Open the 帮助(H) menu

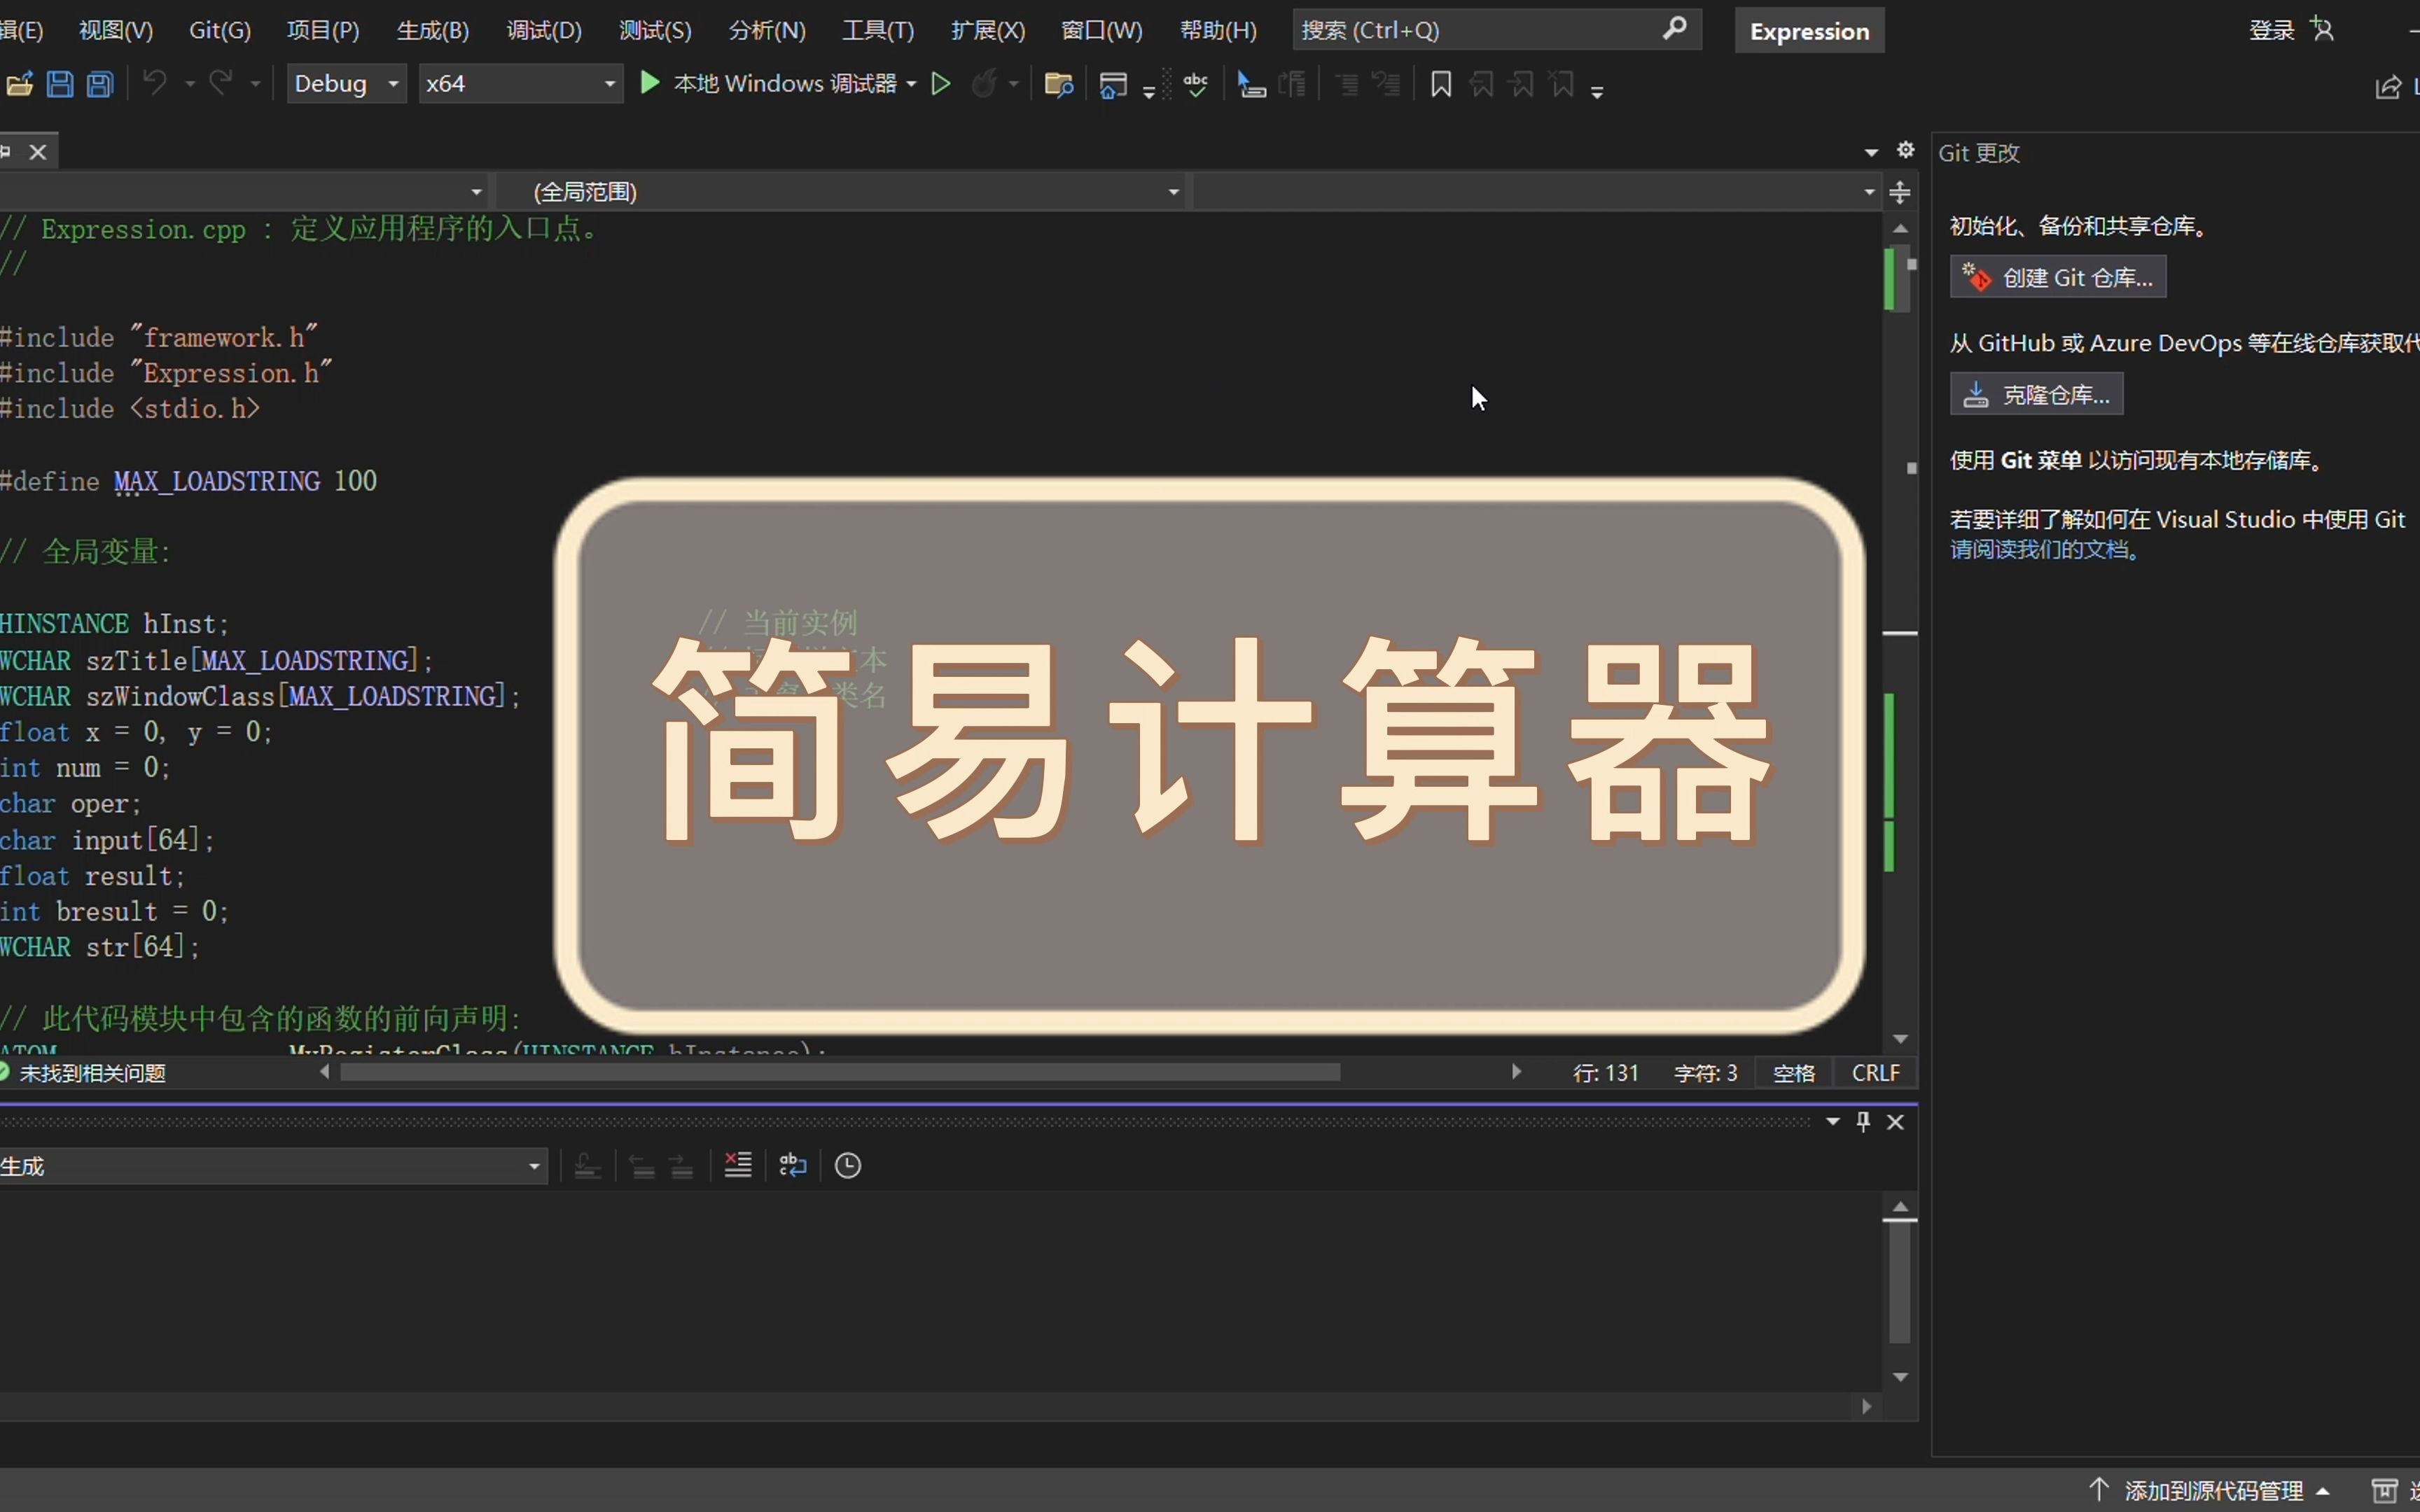tap(1218, 30)
